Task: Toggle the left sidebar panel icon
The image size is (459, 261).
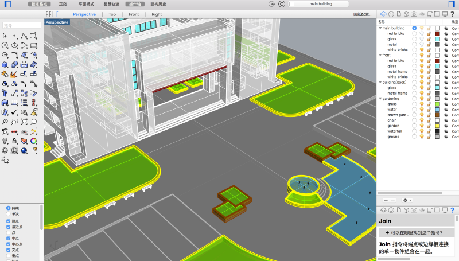Action: (x=7, y=4)
